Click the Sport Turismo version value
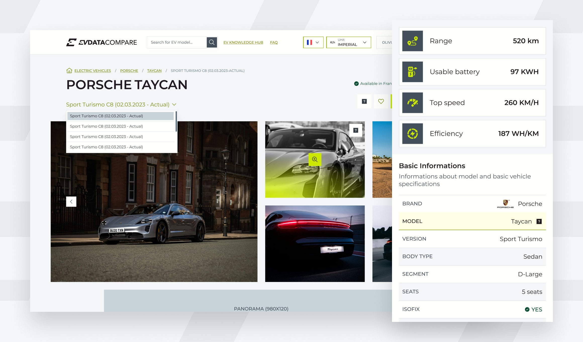The width and height of the screenshot is (583, 342). click(521, 239)
